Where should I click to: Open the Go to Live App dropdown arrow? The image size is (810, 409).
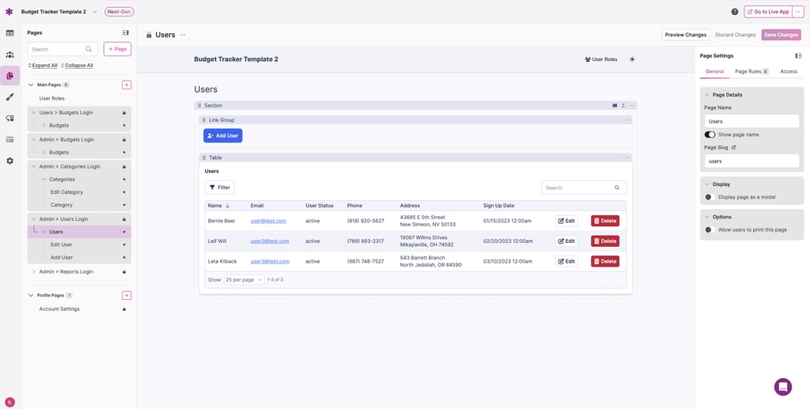tap(798, 12)
